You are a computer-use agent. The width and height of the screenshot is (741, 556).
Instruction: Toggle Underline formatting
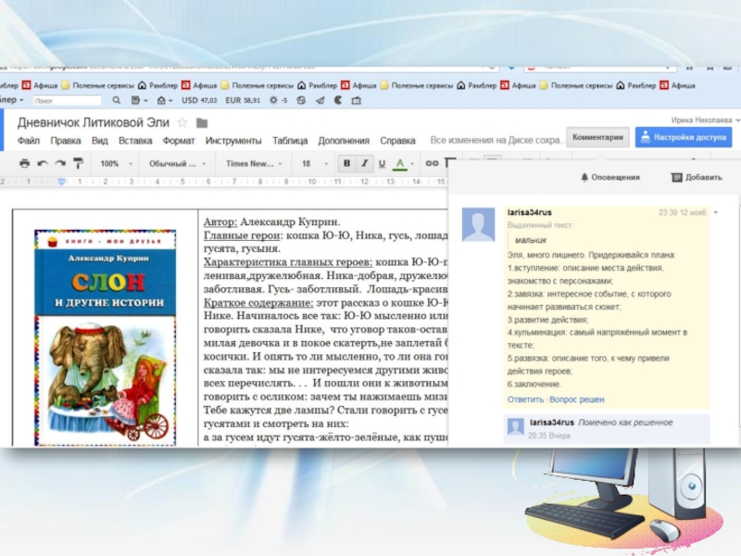382,163
